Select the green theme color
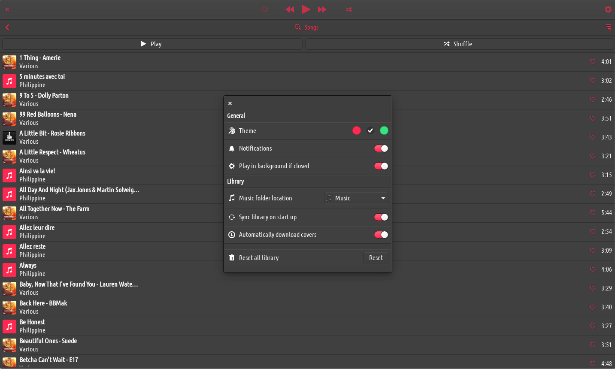615x369 pixels. [384, 130]
